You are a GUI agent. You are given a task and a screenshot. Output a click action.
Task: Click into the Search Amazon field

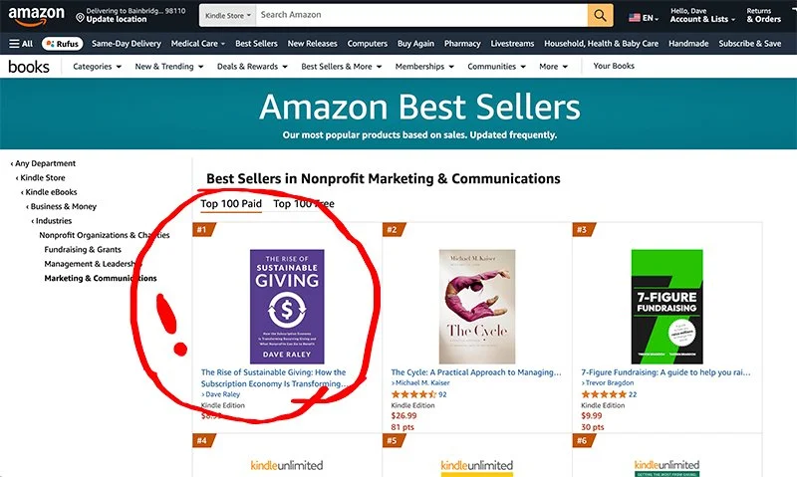tap(421, 15)
